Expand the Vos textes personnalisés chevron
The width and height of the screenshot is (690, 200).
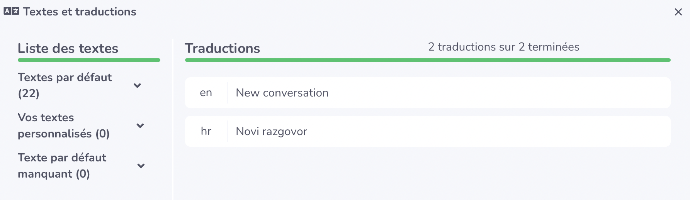coord(140,125)
